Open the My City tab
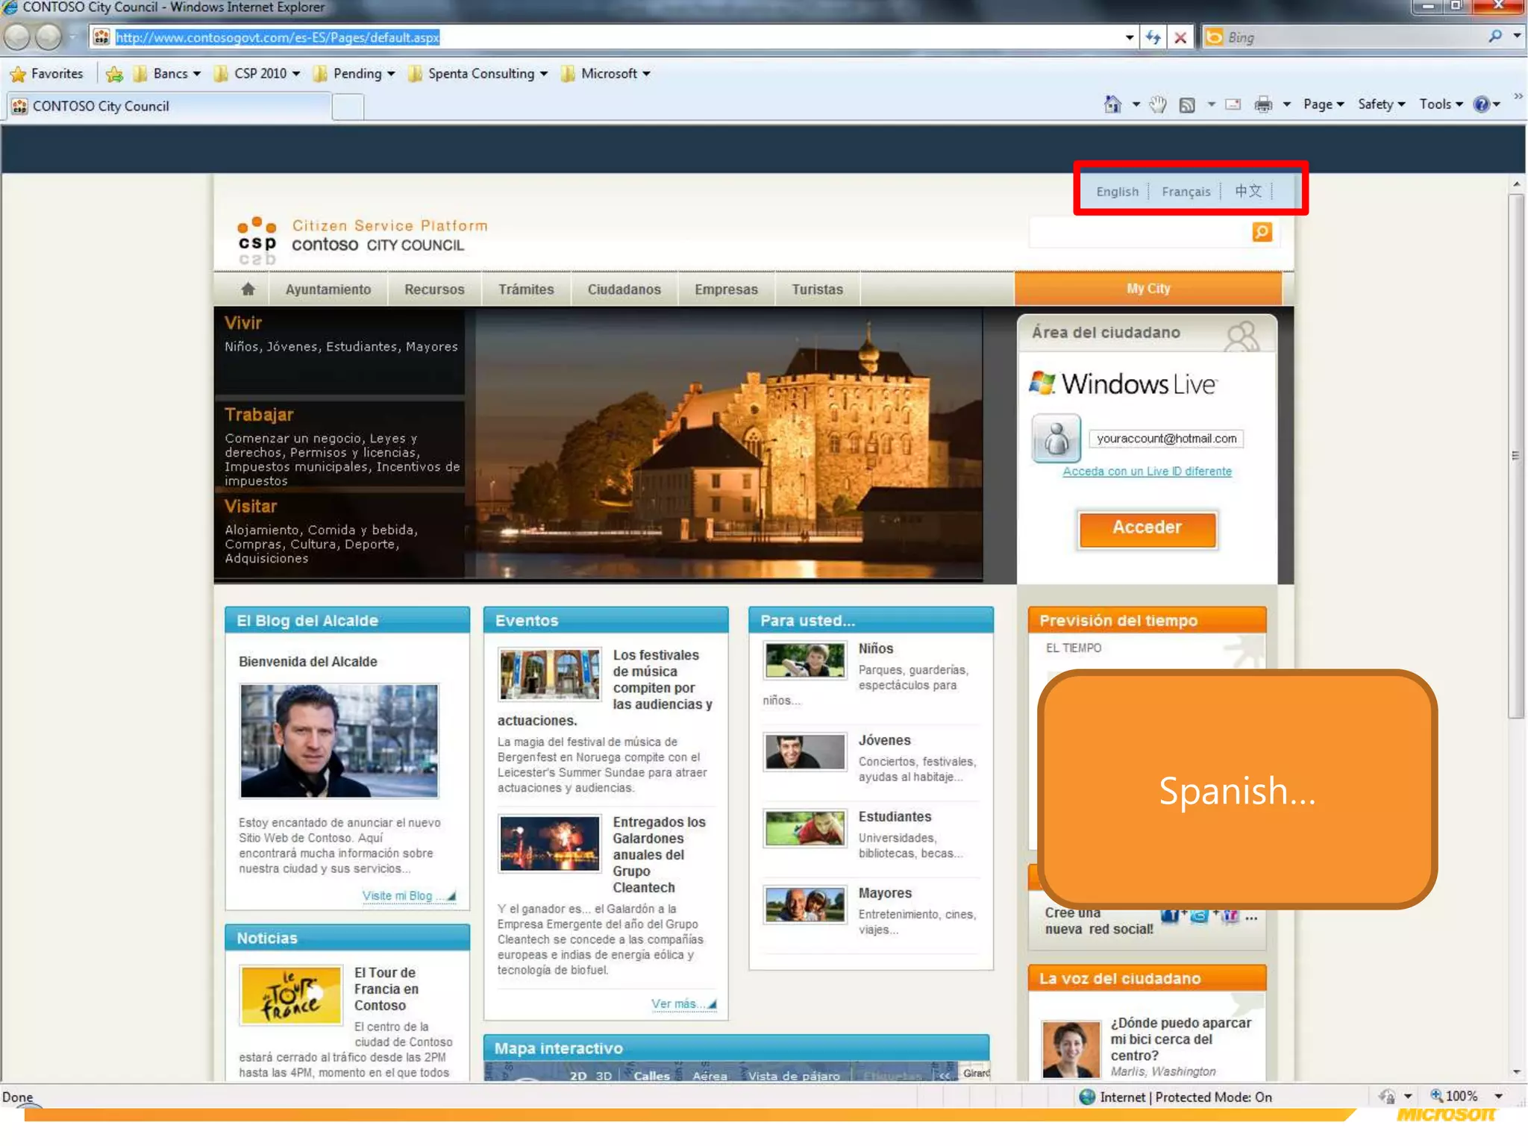Viewport: 1528px width, 1146px height. [1148, 289]
